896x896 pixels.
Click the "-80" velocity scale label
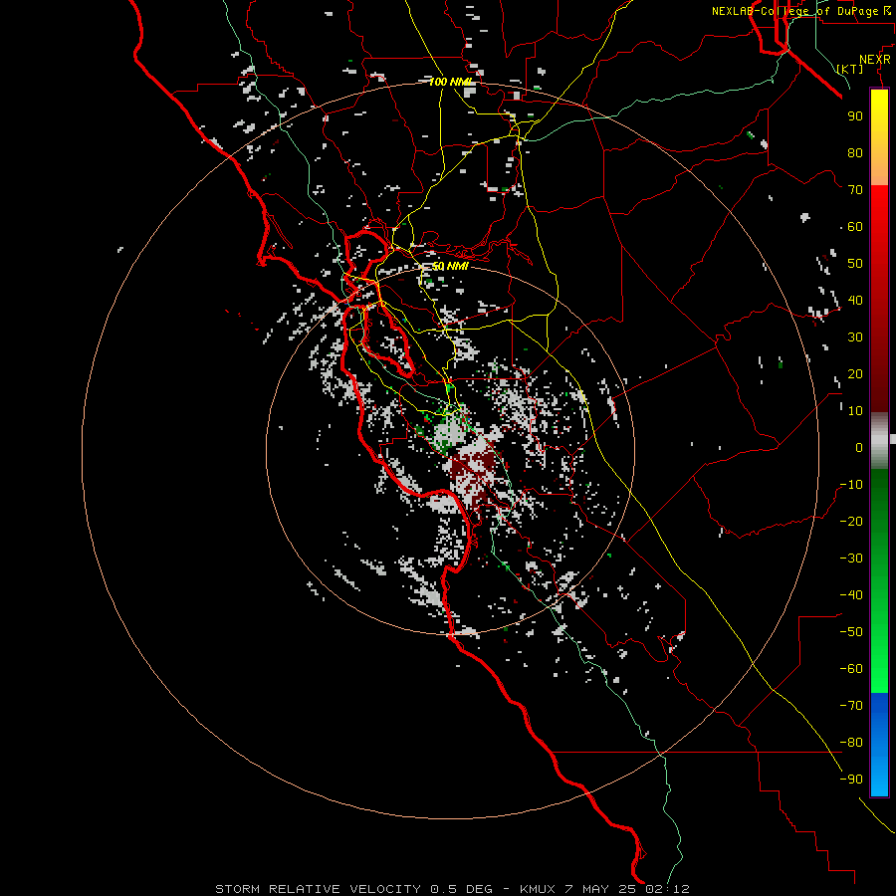click(x=851, y=743)
